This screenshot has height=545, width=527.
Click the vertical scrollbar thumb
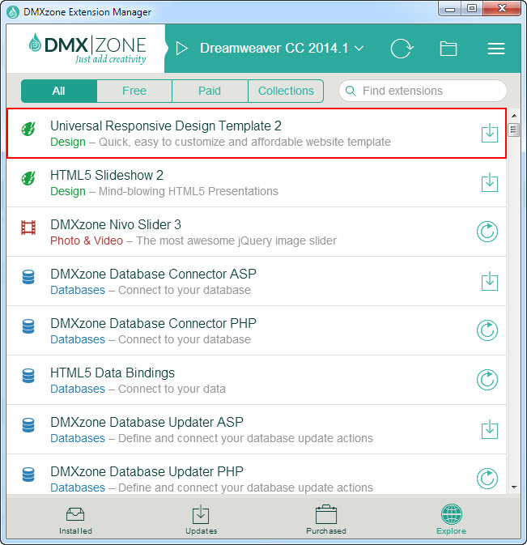(x=514, y=130)
